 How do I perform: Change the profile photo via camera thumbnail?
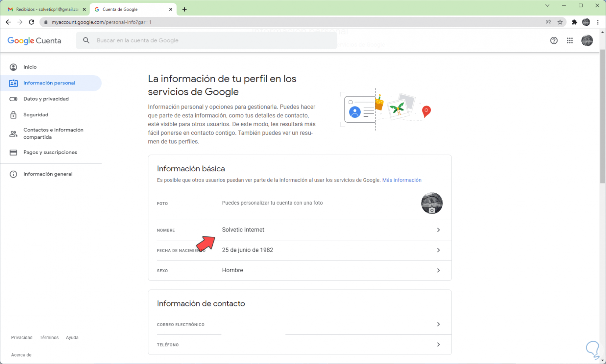(x=432, y=203)
